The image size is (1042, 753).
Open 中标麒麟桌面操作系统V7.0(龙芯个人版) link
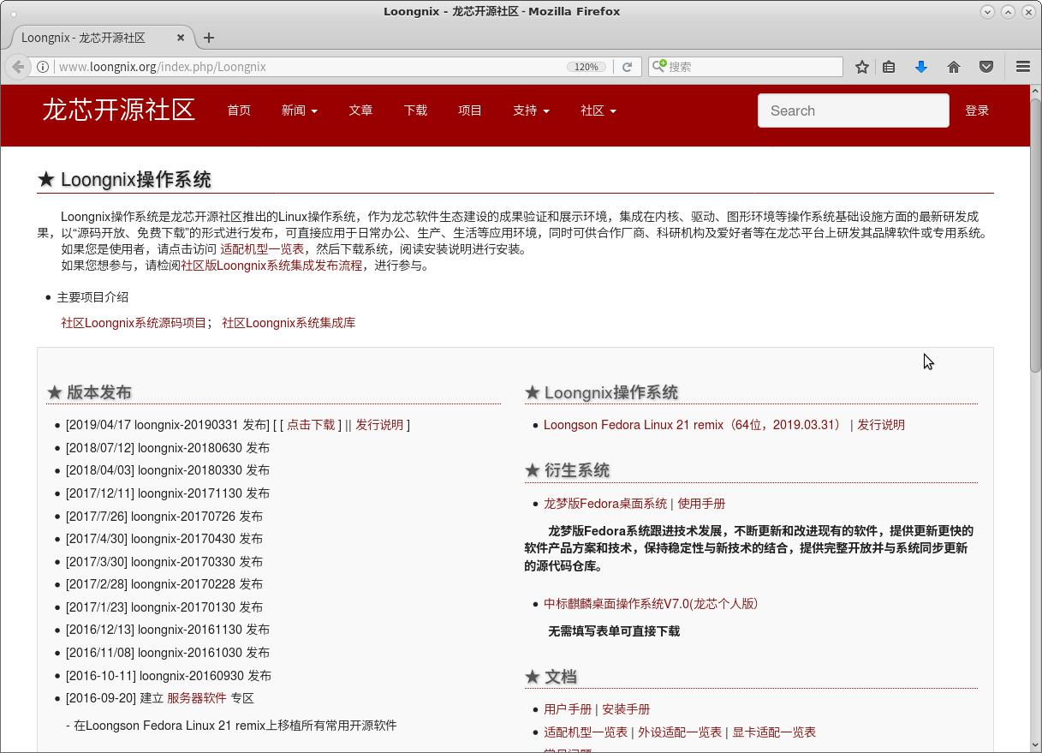(651, 604)
